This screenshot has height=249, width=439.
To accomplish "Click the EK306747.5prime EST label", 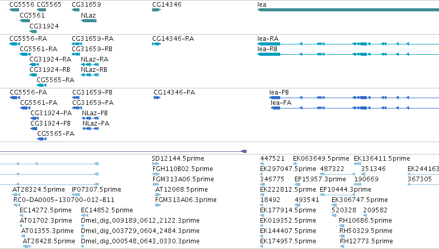I will pos(360,200).
